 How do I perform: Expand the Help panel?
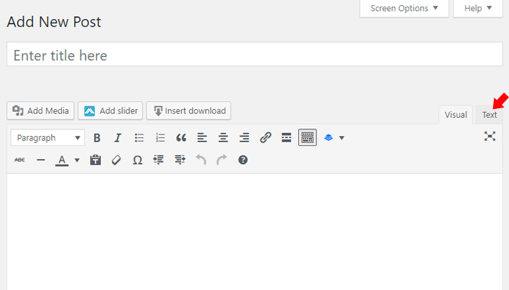[x=478, y=9]
